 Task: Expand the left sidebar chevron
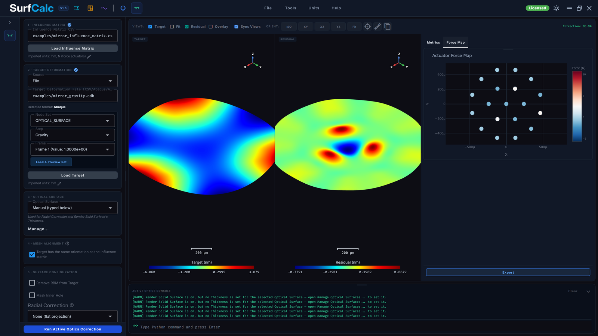[x=10, y=23]
